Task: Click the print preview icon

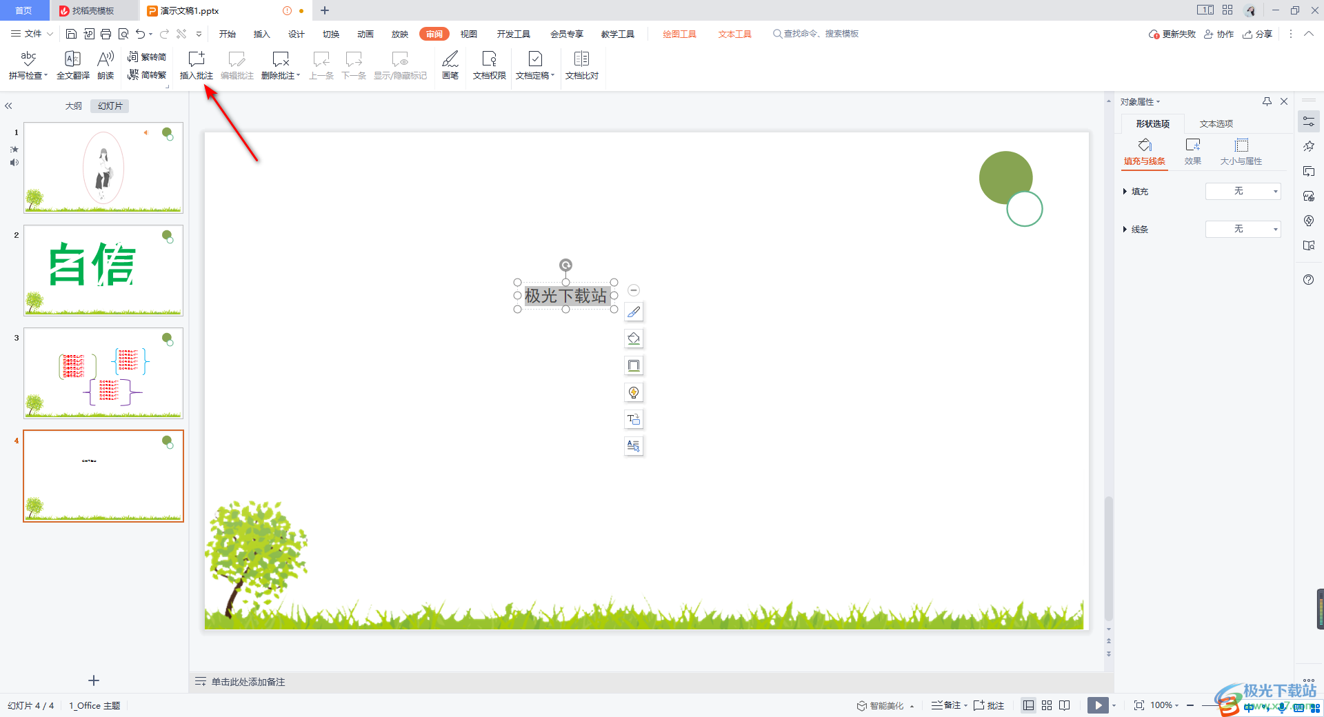Action: [123, 34]
